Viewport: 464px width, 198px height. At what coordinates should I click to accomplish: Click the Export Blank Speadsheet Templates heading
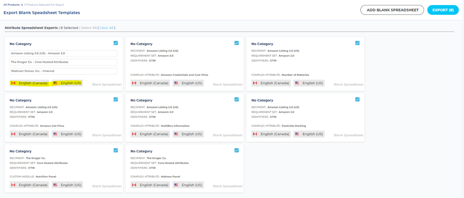[x=42, y=13]
